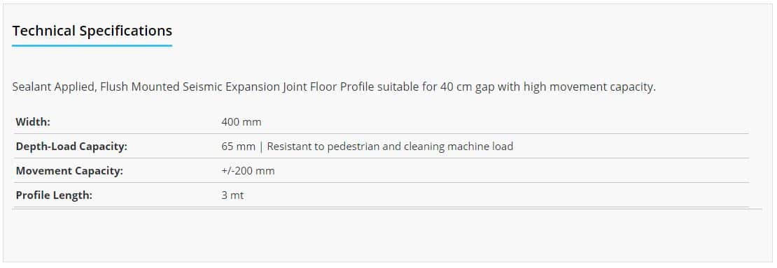
Task: Click the Movement Capacity label
Action: pos(69,171)
